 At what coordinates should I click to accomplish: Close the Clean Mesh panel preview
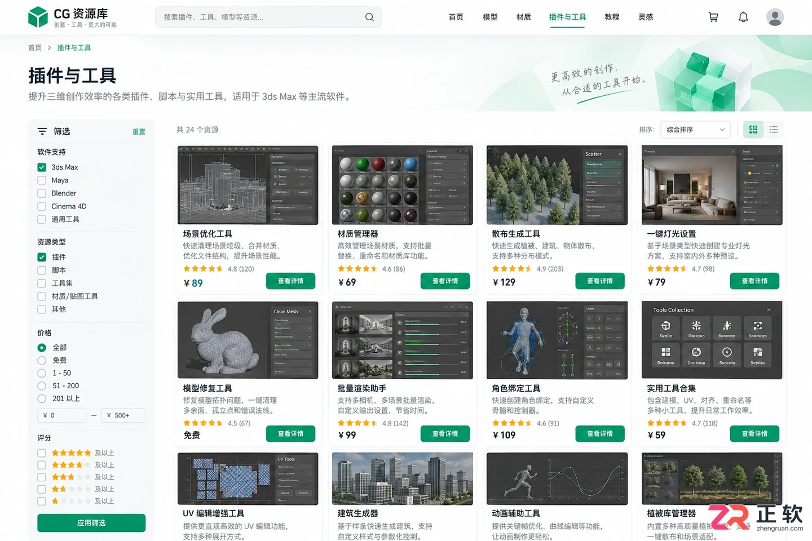(310, 311)
